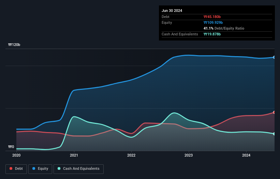280x179 pixels.
Task: Toggle Cash And Equivalents legend button
Action: point(78,169)
